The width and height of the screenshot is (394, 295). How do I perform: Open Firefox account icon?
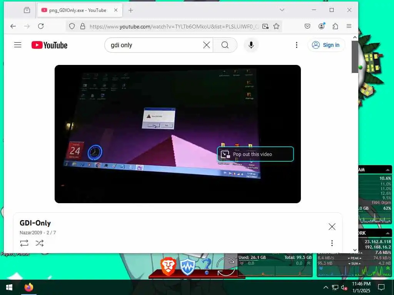coord(321,26)
